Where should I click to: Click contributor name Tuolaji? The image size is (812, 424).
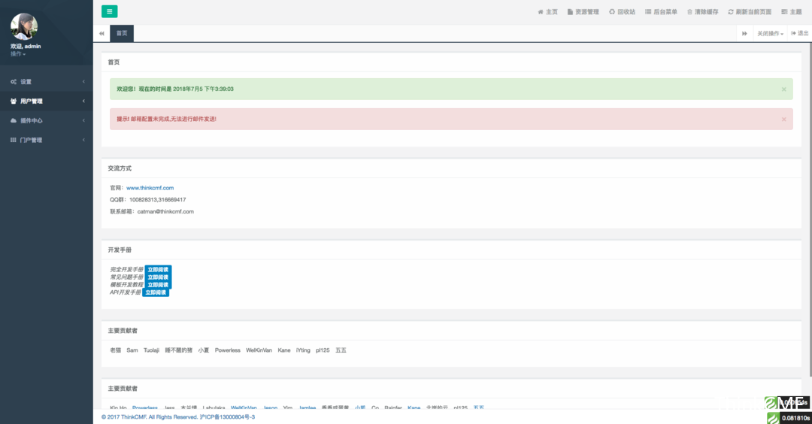coord(151,350)
